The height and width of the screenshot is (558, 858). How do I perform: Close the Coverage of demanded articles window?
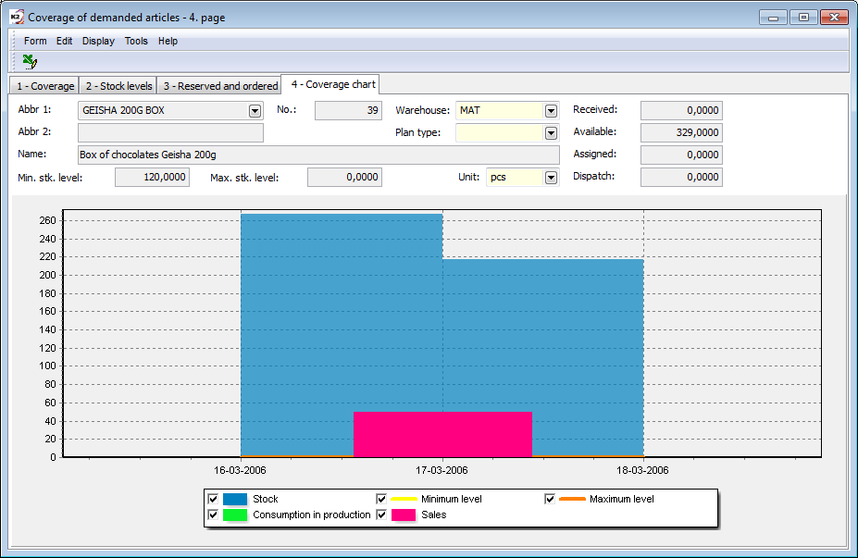pyautogui.click(x=834, y=18)
